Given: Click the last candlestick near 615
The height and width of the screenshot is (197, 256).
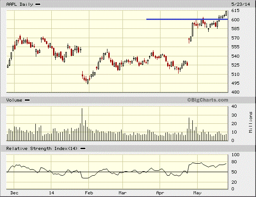Looking at the screenshot, I should 226,13.
